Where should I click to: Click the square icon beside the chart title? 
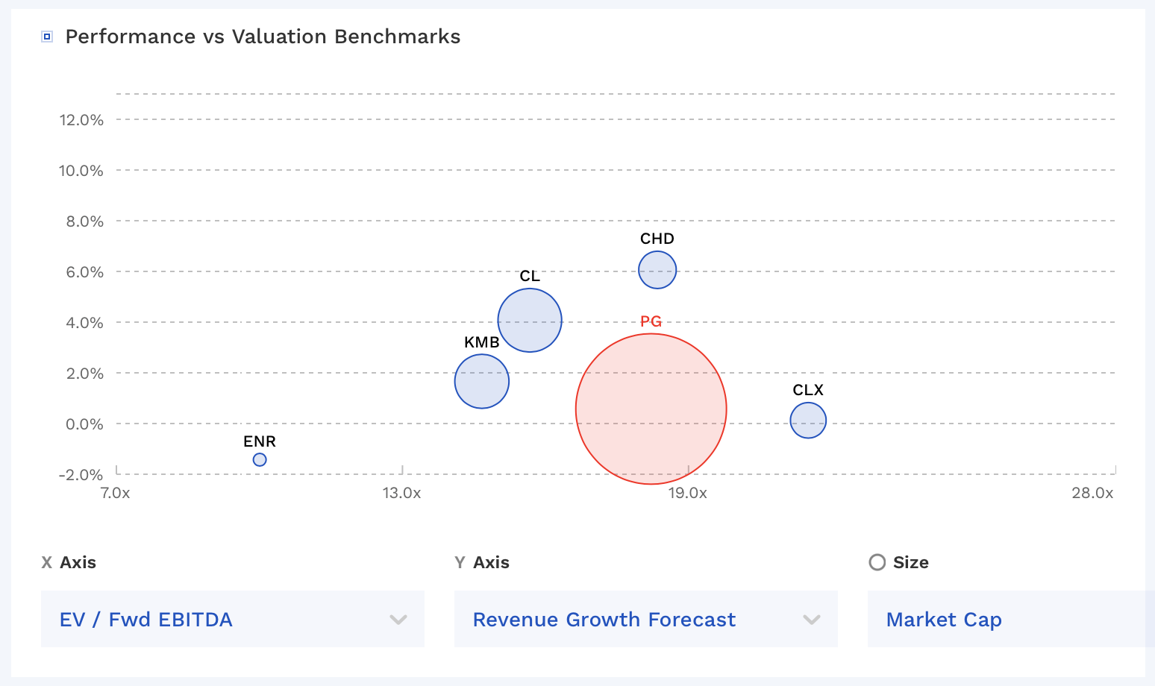47,37
